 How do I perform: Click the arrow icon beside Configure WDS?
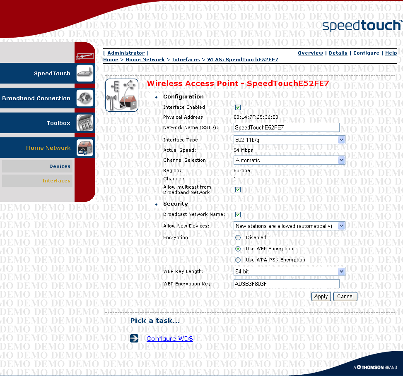[134, 338]
